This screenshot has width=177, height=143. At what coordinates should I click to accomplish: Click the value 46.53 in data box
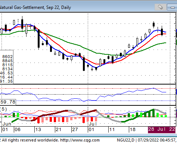tap(6, 73)
